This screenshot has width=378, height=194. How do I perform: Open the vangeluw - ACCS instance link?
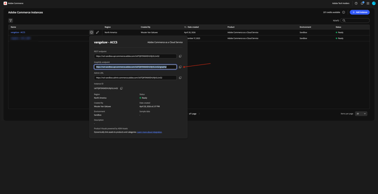pos(18,32)
